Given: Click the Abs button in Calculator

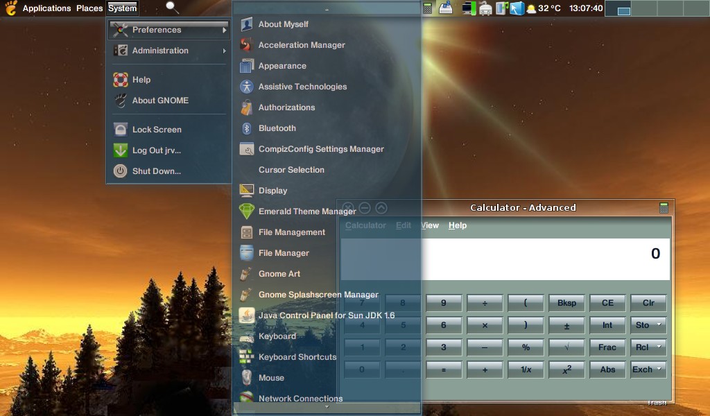Looking at the screenshot, I should point(607,370).
